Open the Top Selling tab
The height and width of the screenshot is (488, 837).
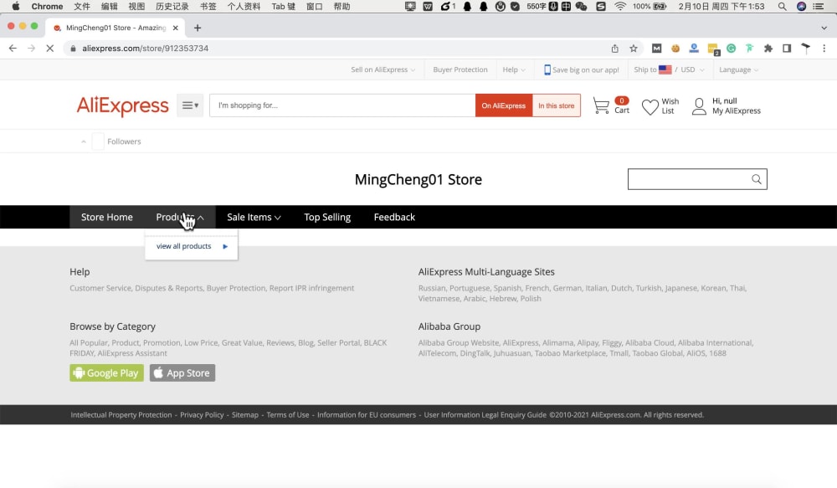click(327, 217)
